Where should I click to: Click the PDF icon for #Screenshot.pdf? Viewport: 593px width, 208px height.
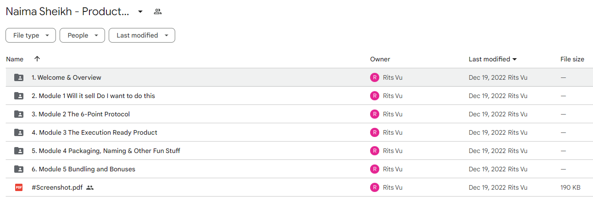(19, 187)
